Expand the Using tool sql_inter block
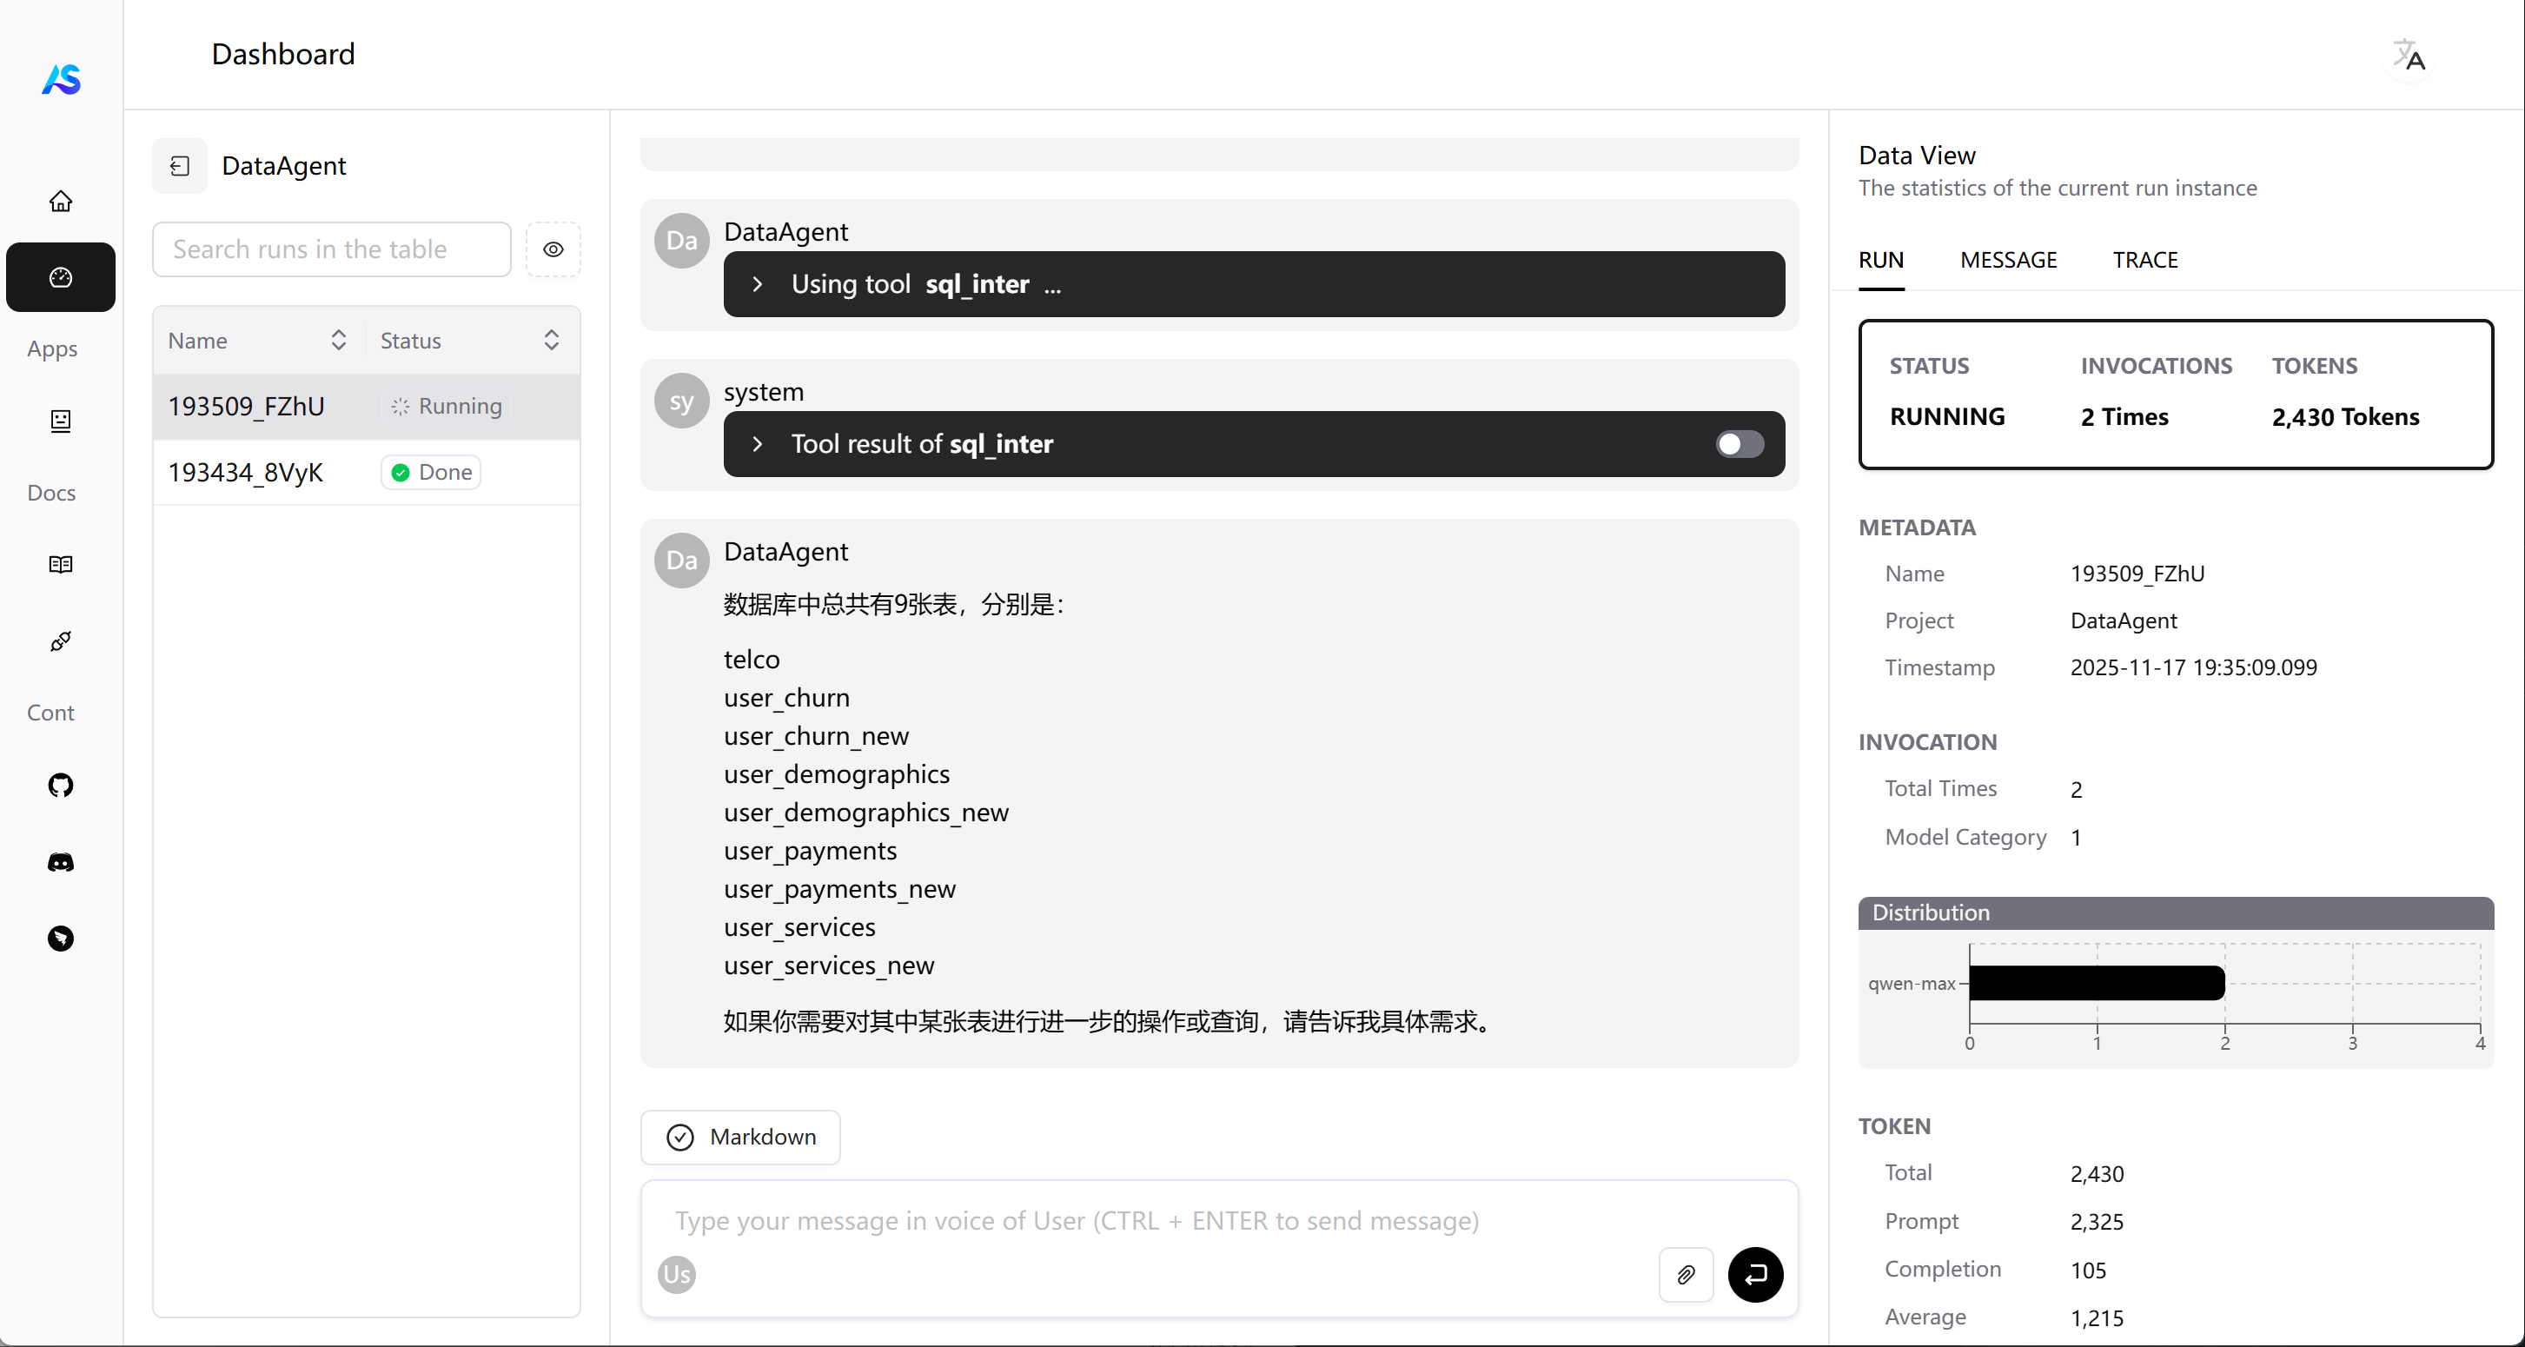 point(1254,284)
